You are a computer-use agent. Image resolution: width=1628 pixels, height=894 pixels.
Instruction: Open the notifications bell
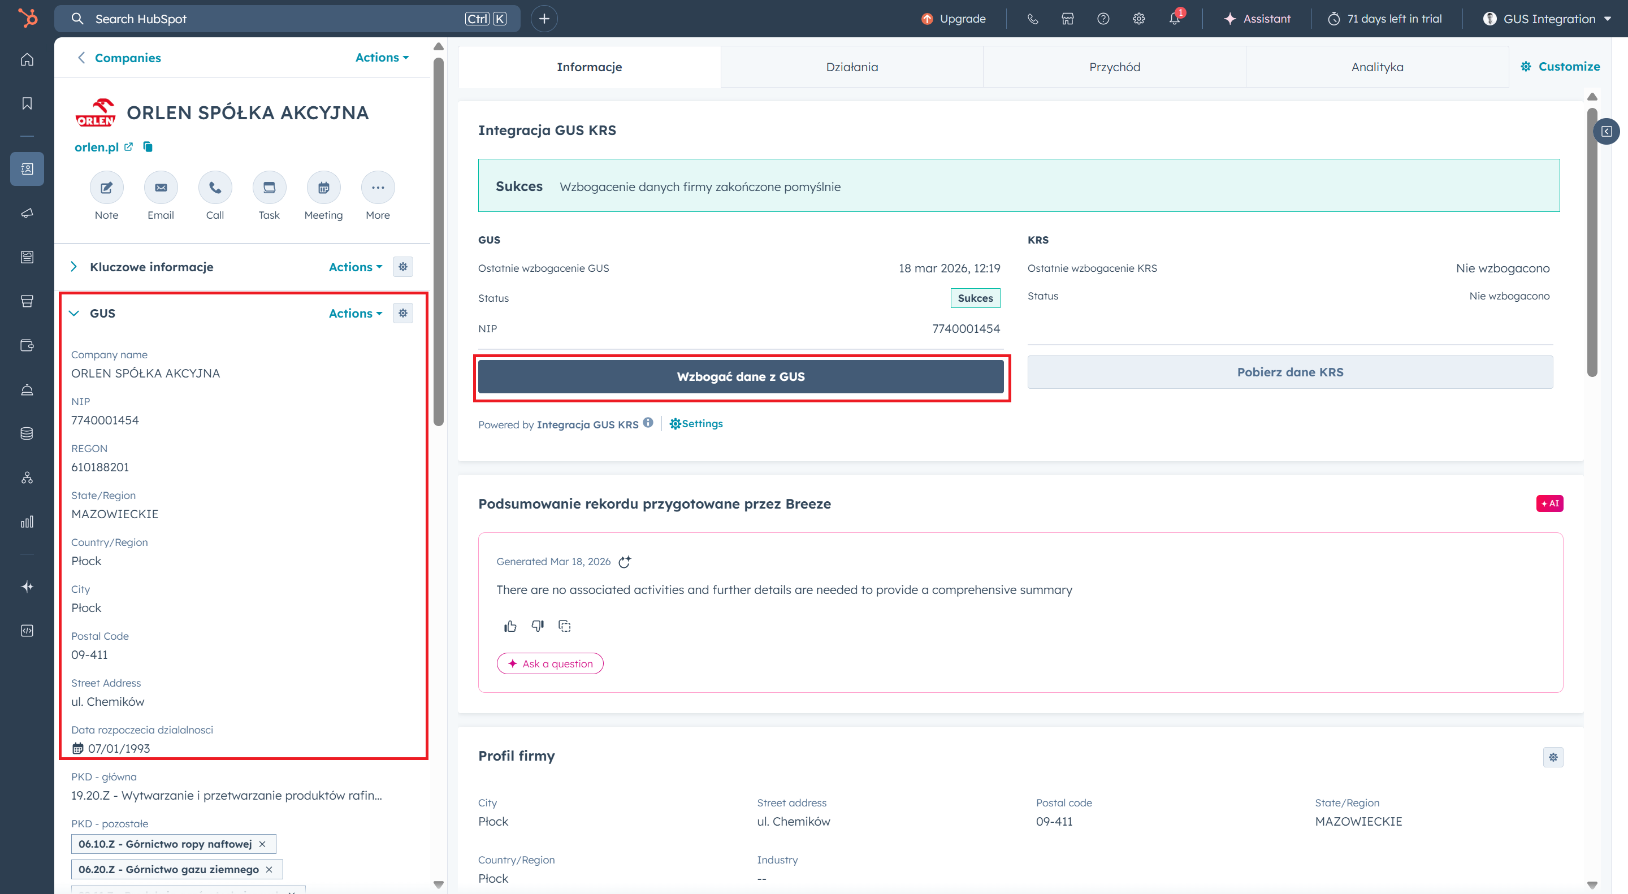pyautogui.click(x=1174, y=19)
